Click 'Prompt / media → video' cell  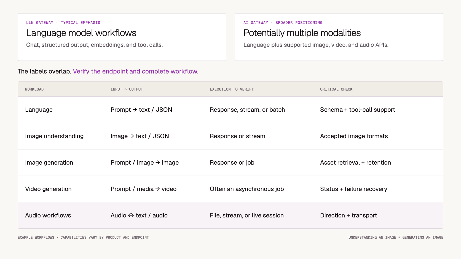click(143, 189)
